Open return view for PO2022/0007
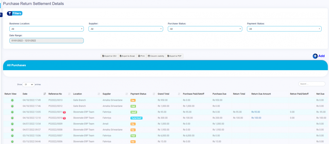The width and height of the screenshot is (329, 144). point(12,136)
